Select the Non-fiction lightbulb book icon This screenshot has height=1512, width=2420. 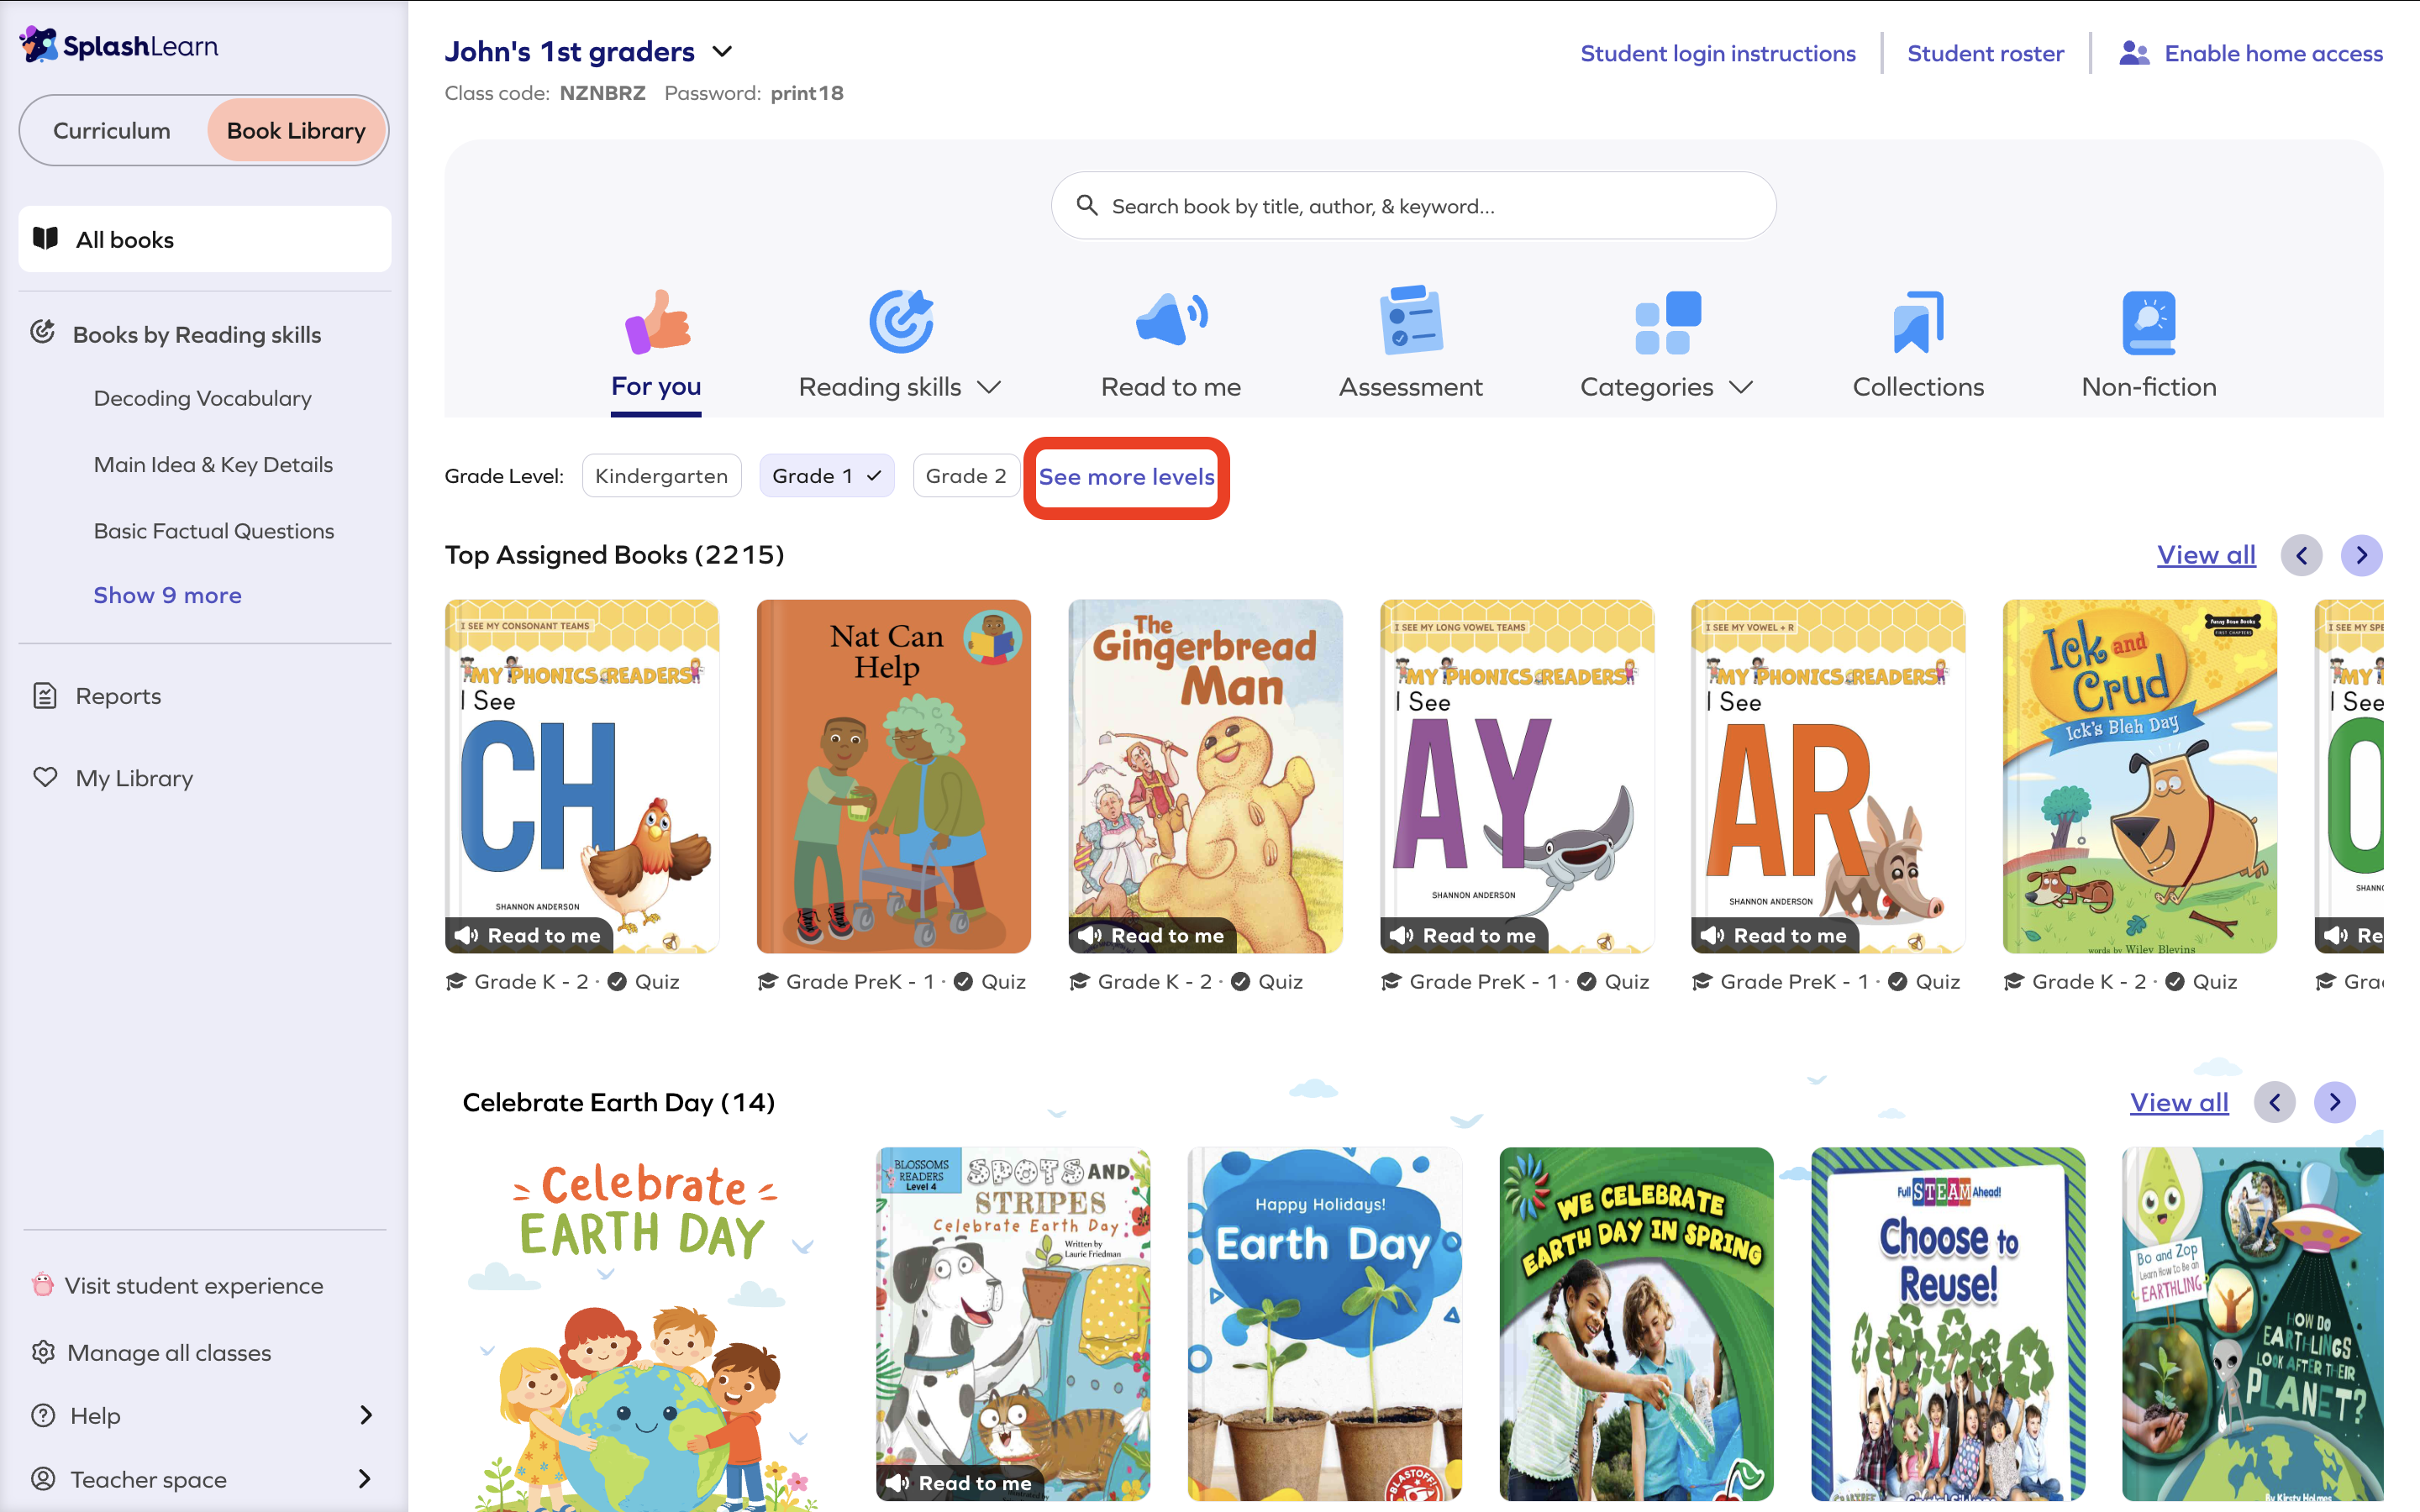click(2149, 322)
